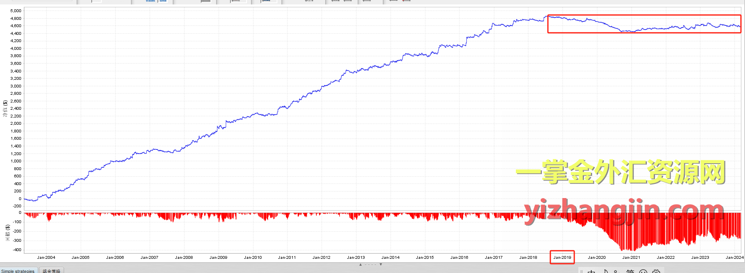Click the 净值 ($) equity axis title
The height and width of the screenshot is (273, 745).
pos(5,109)
